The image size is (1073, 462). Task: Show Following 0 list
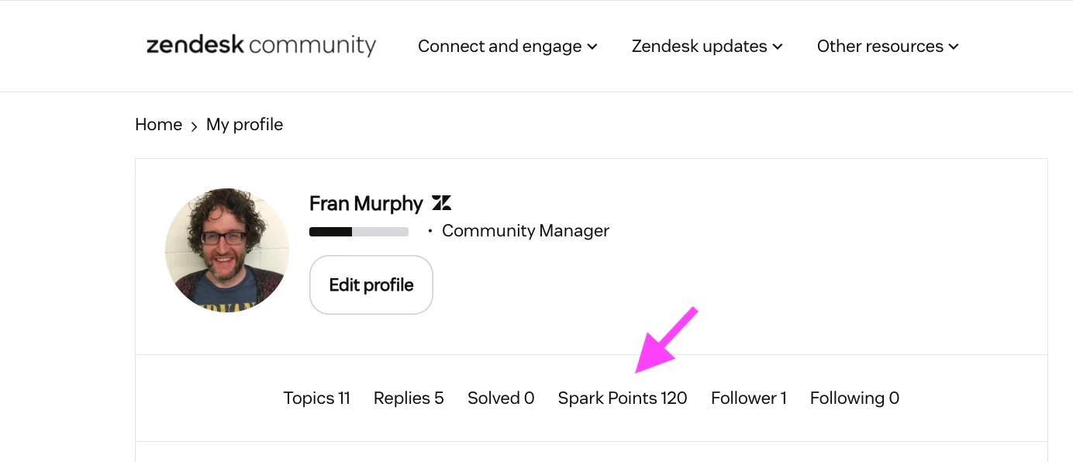point(854,398)
